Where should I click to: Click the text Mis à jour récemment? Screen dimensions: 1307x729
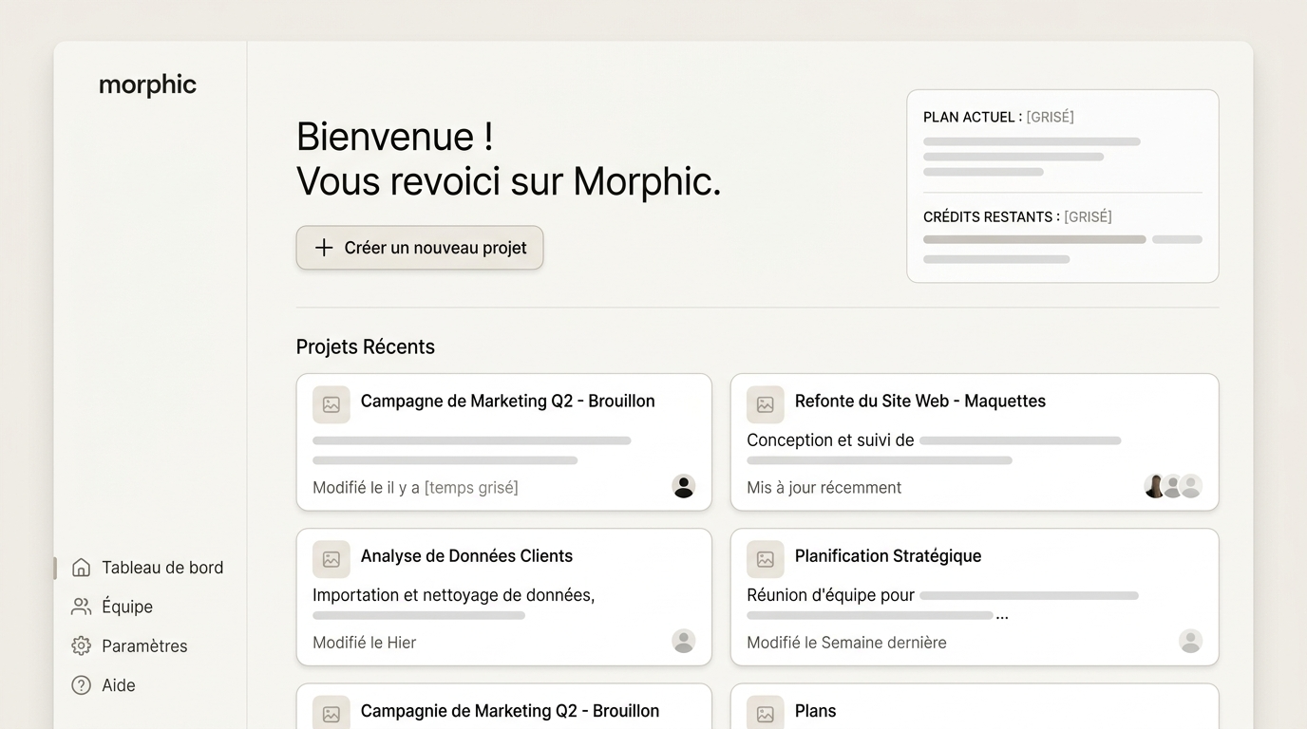click(x=824, y=487)
